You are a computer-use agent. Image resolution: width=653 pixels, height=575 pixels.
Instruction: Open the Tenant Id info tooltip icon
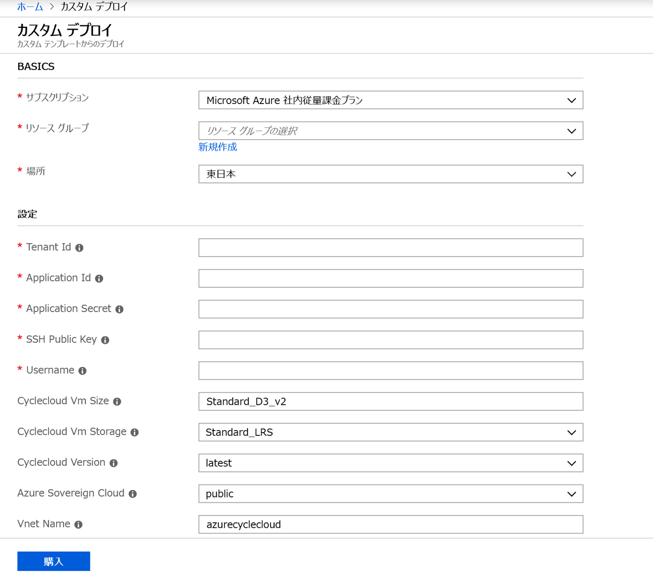click(x=79, y=248)
